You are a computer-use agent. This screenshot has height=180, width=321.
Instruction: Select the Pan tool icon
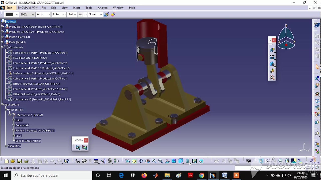click(141, 161)
